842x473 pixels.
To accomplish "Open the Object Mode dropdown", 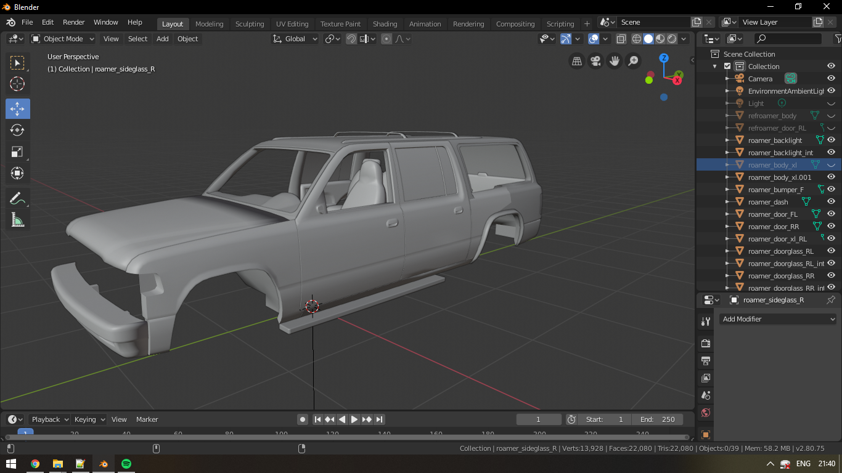I will (63, 39).
